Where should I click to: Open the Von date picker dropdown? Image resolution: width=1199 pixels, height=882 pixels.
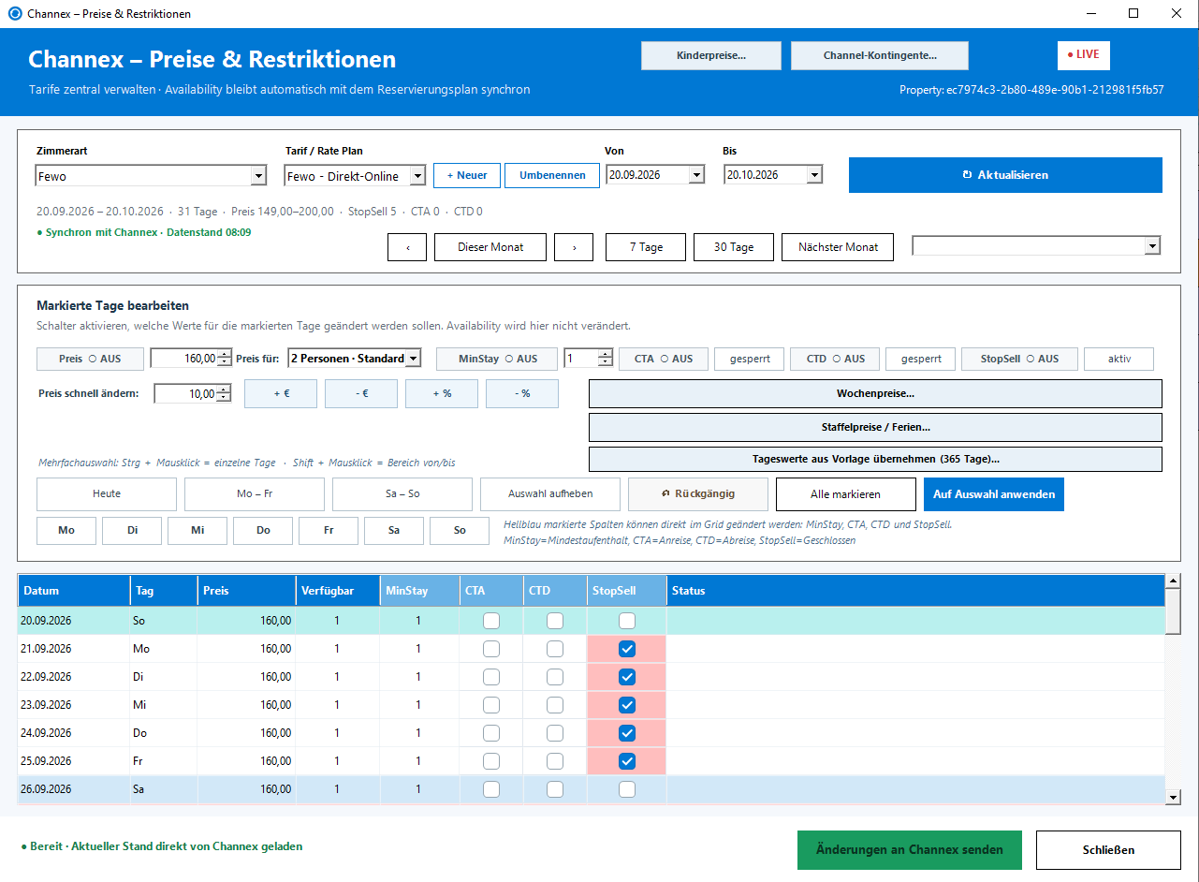pyautogui.click(x=696, y=175)
